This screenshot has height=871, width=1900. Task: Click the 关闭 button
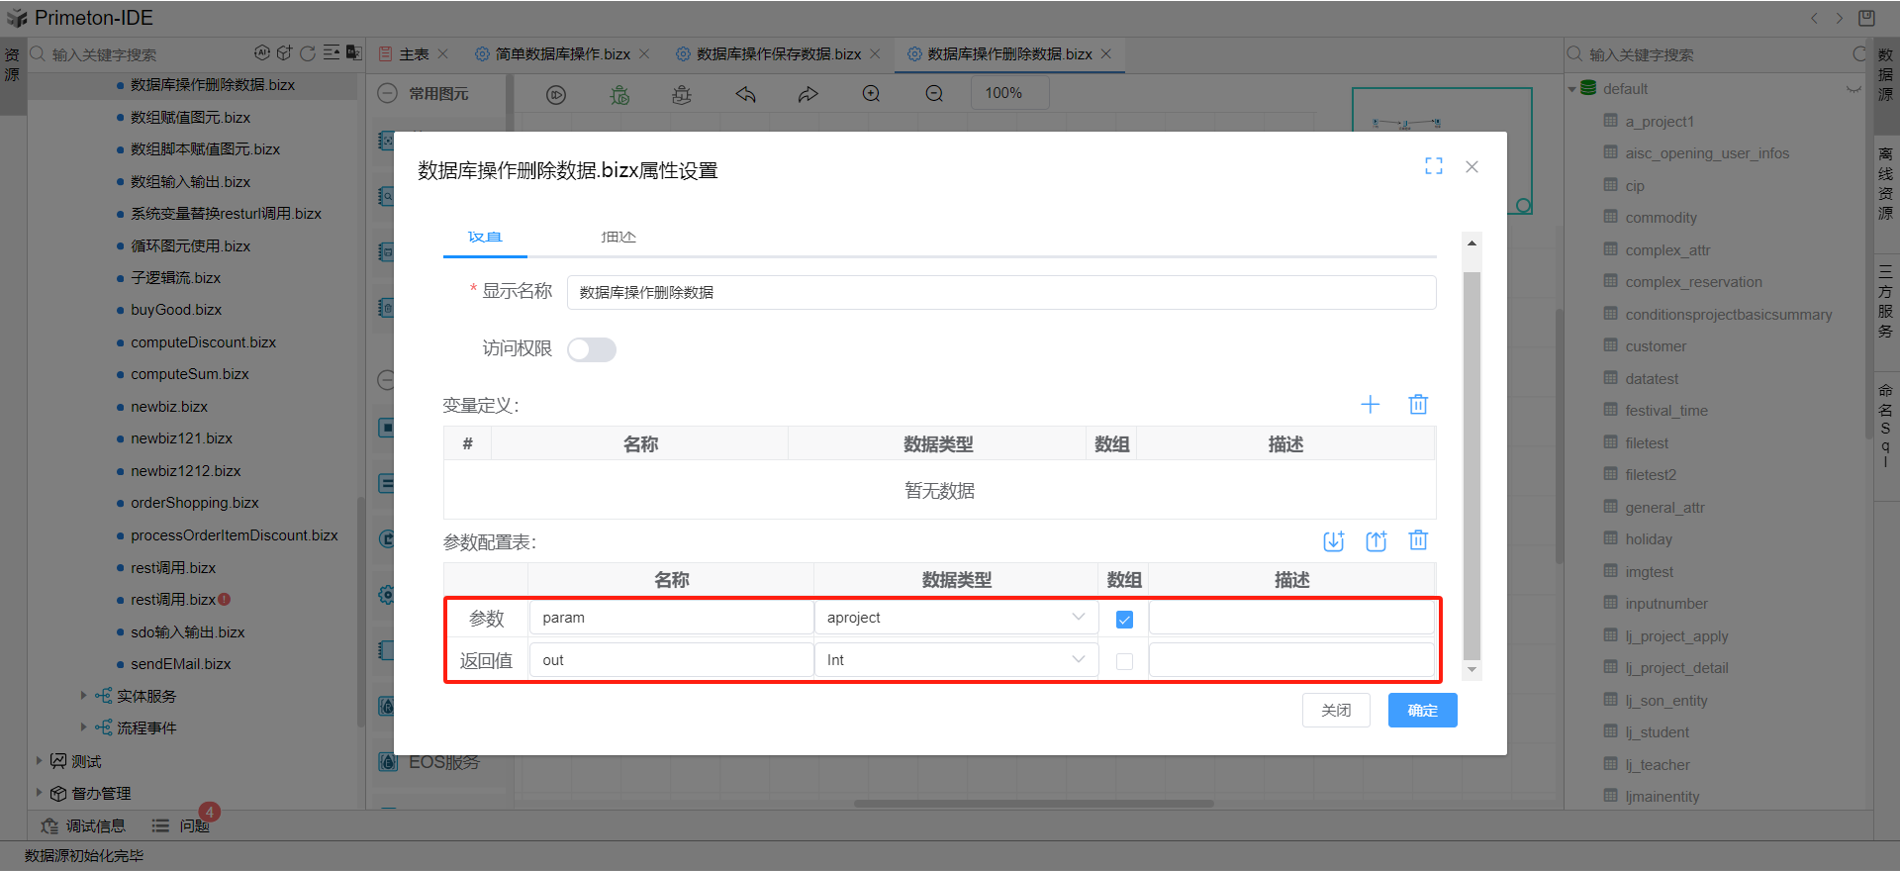[1335, 711]
